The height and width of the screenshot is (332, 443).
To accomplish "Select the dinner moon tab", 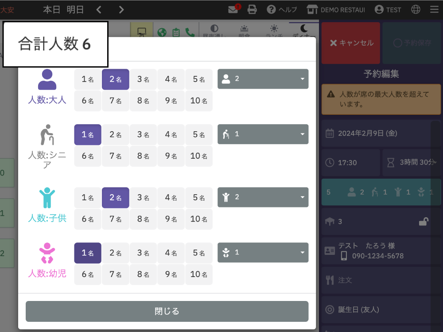I will click(x=304, y=30).
